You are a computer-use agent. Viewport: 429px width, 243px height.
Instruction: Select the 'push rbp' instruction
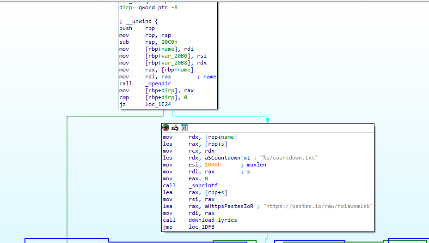137,28
